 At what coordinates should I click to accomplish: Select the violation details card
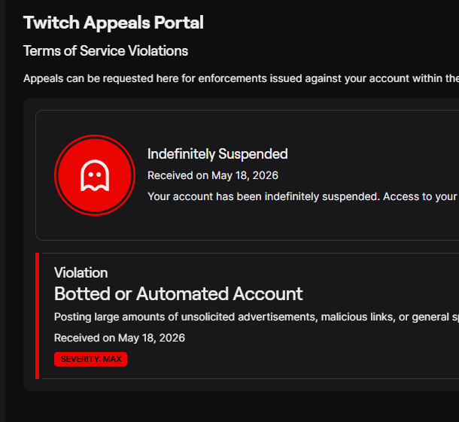coord(247,316)
